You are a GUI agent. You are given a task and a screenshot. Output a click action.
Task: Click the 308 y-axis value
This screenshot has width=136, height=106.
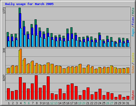click(x=4, y=50)
